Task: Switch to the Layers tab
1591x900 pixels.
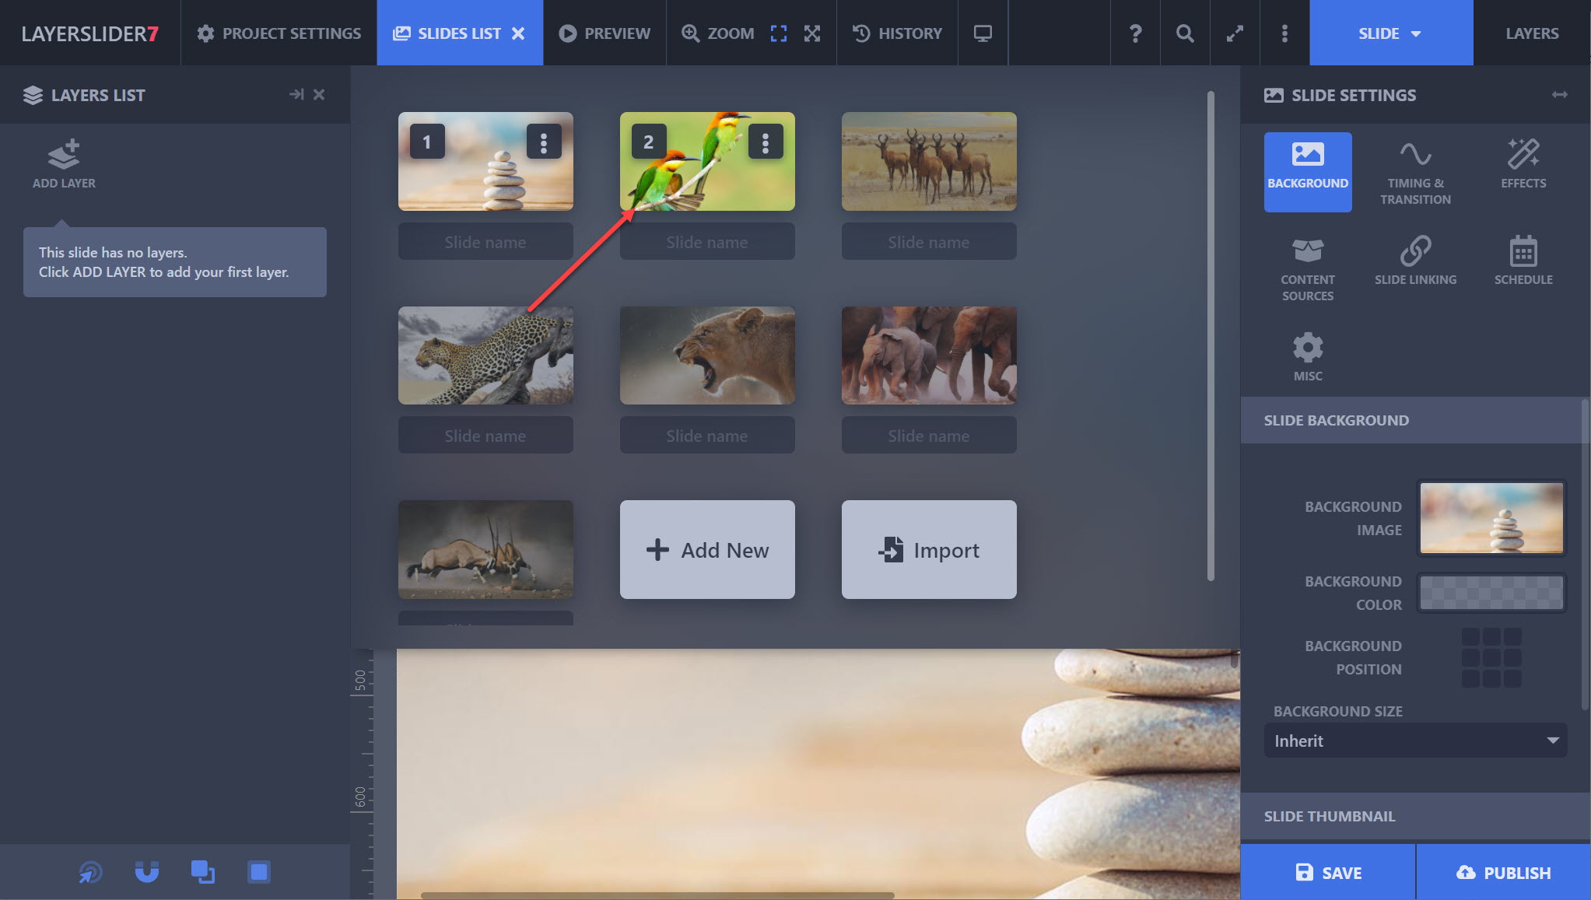Action: point(1531,33)
